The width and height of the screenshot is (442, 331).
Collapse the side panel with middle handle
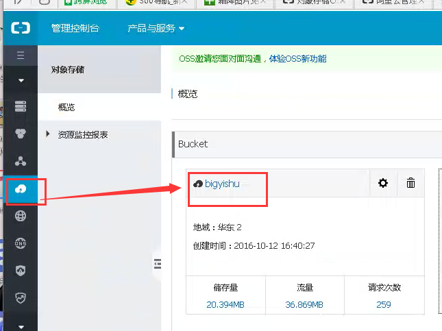click(x=157, y=264)
